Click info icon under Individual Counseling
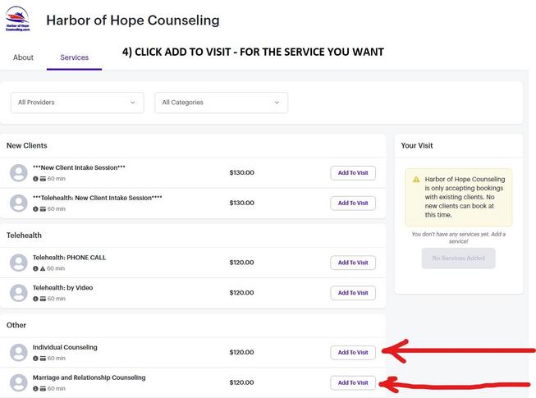Viewport: 536px width, 398px height. (x=35, y=359)
